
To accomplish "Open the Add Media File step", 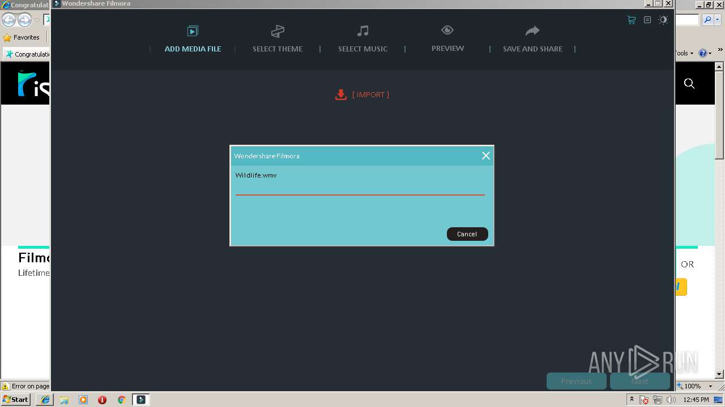I will 193,38.
